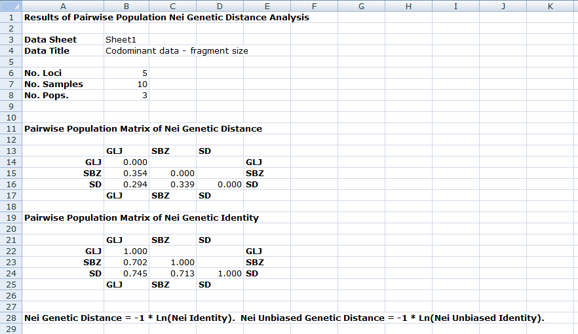The height and width of the screenshot is (334, 578).
Task: Click the 1.000 value in row 24
Action: 229,273
